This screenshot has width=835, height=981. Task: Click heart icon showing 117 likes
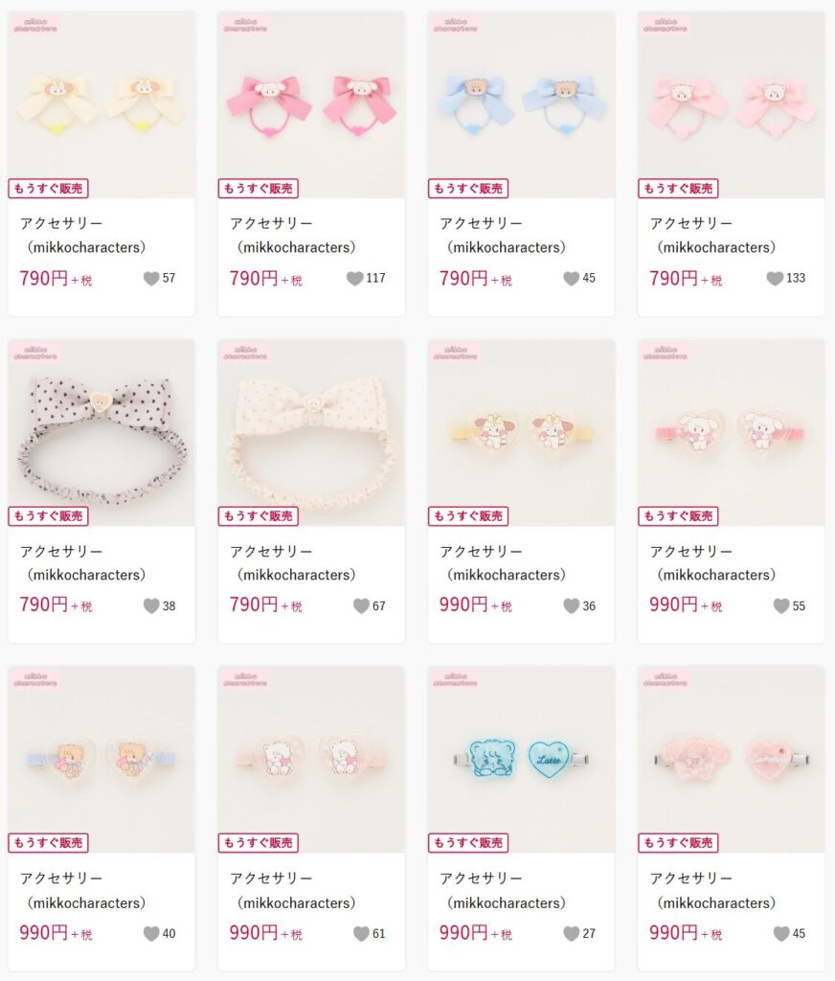[x=354, y=279]
